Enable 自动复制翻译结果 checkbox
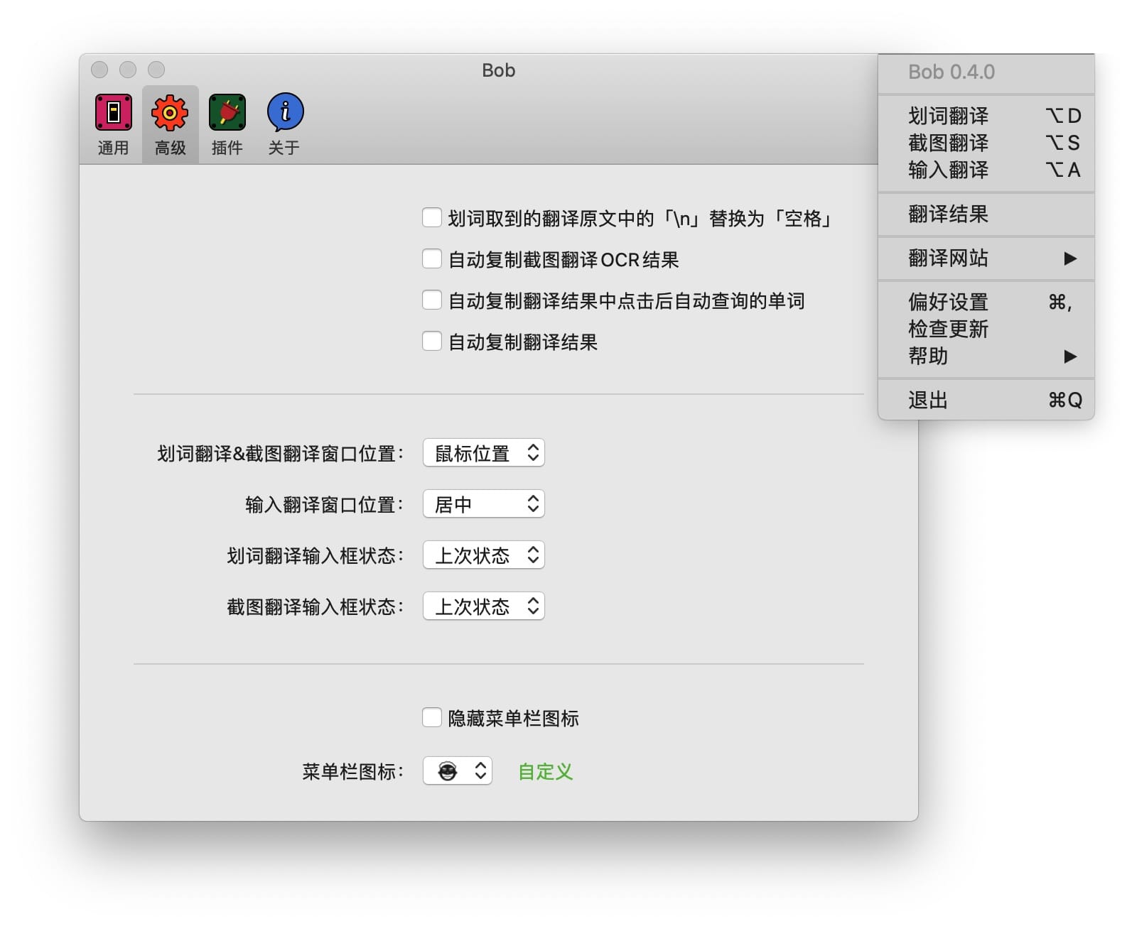Screen dimensions: 1127x926 click(432, 342)
